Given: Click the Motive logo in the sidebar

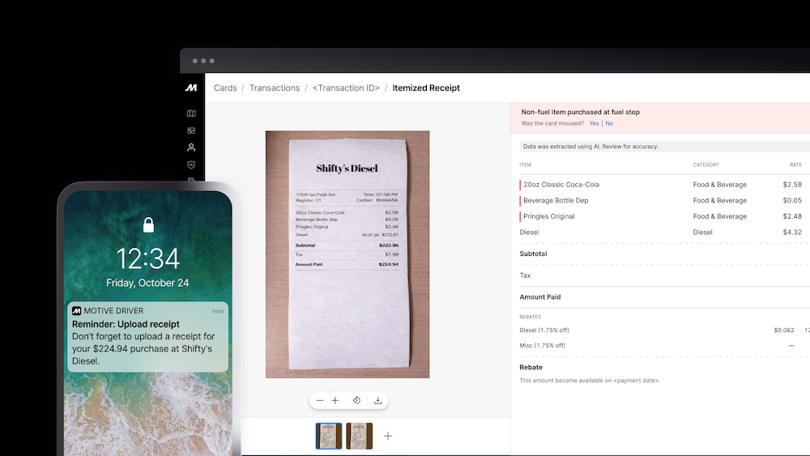Looking at the screenshot, I should coord(191,87).
